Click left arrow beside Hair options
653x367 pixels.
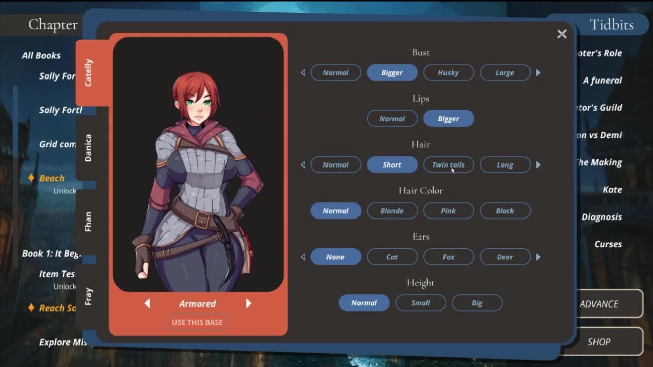pyautogui.click(x=303, y=165)
